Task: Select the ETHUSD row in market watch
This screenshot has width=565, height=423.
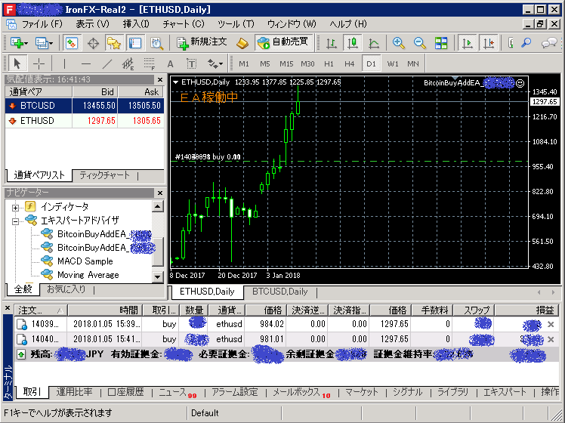Action: click(85, 121)
